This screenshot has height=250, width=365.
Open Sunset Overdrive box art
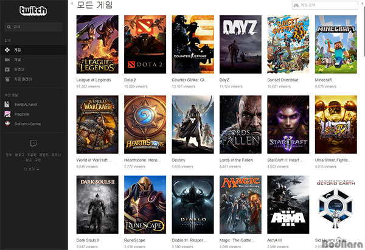coord(288,44)
